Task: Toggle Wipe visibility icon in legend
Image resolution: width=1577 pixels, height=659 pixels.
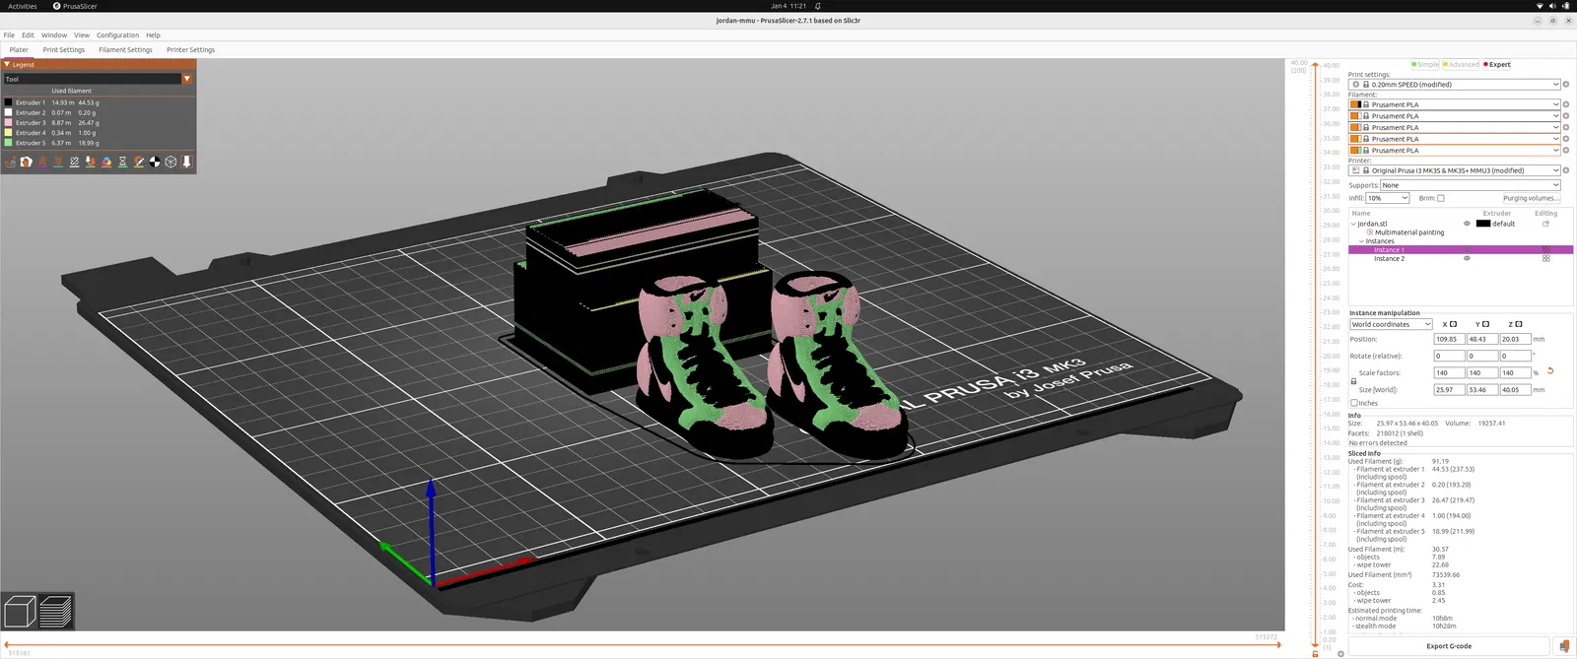Action: pyautogui.click(x=27, y=162)
